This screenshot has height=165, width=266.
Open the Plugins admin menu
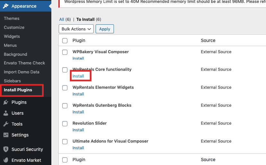[26, 102]
